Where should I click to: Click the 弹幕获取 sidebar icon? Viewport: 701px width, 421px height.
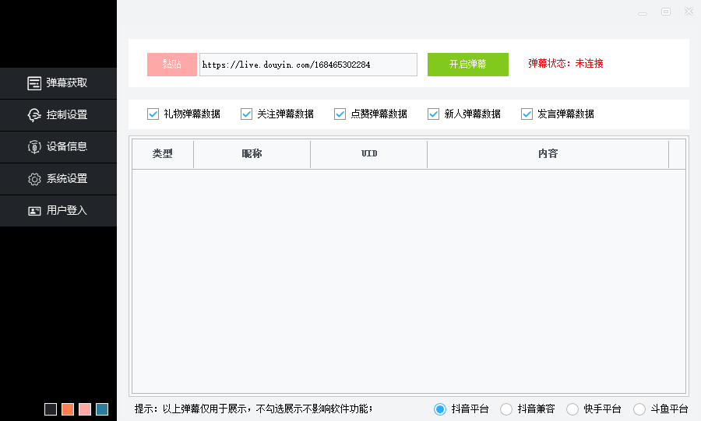tap(34, 83)
